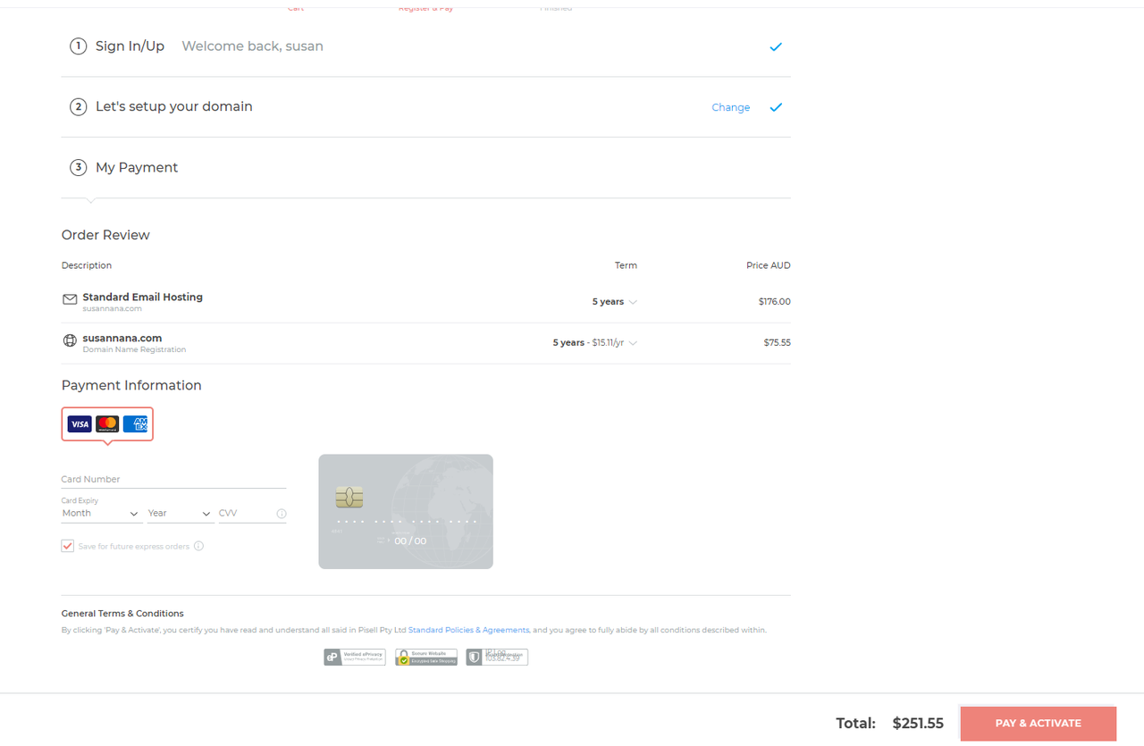1144x746 pixels.
Task: Click the $75.55 price
Action: [x=778, y=343]
